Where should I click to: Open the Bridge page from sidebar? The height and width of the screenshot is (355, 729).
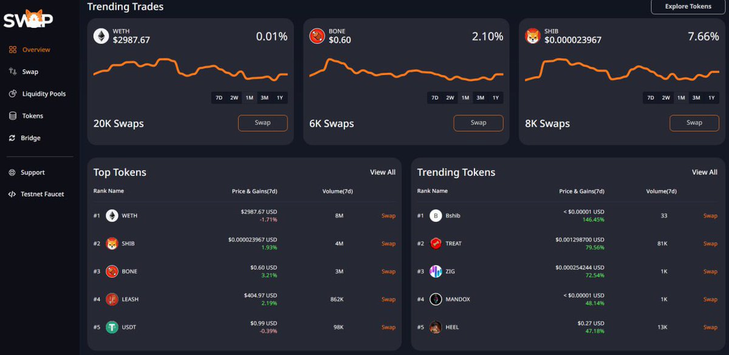point(30,138)
